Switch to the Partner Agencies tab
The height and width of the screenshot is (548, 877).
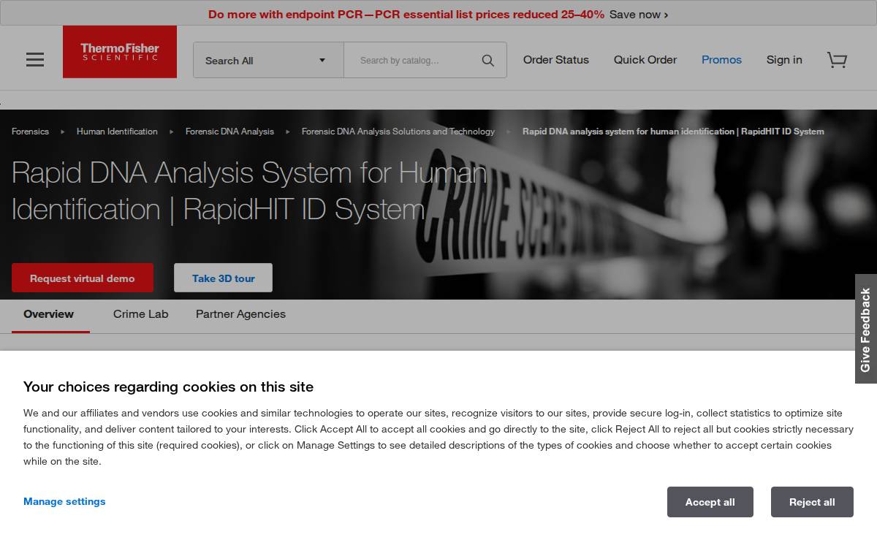pos(240,314)
